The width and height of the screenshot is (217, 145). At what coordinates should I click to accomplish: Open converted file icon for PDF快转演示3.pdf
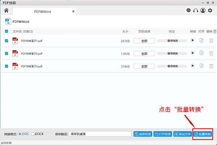pyautogui.click(x=201, y=66)
